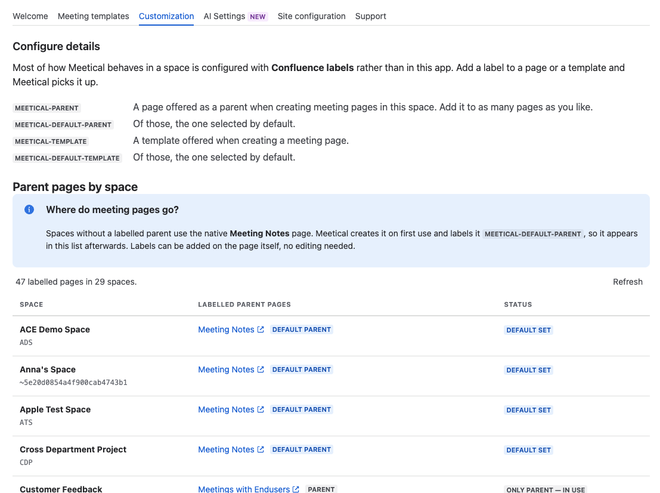Click DEFAULT SET status for Apple Test Space
The height and width of the screenshot is (493, 660).
[528, 410]
